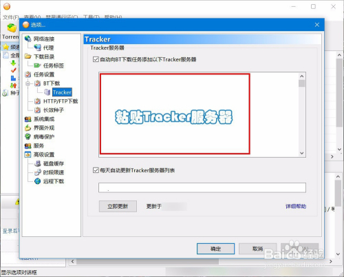The width and height of the screenshot is (344, 277).
Task: Open the 下载目录 folder icon
Action: click(x=28, y=57)
